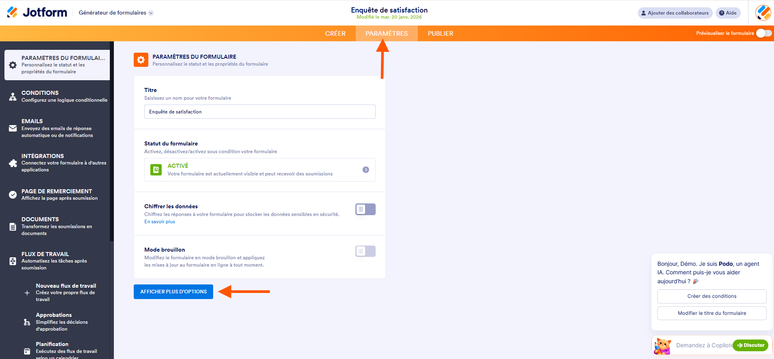Click the Intégrations puzzle icon
The width and height of the screenshot is (774, 359).
13,163
